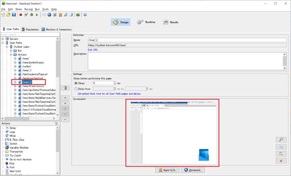Open help with the question mark icon
Image resolution: width=291 pixels, height=176 pixels.
85,15
